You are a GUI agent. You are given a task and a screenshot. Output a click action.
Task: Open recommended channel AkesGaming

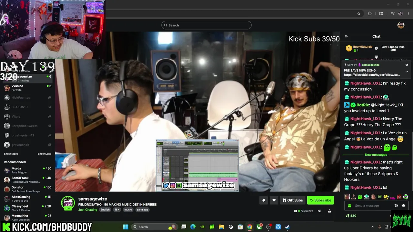coord(27,198)
